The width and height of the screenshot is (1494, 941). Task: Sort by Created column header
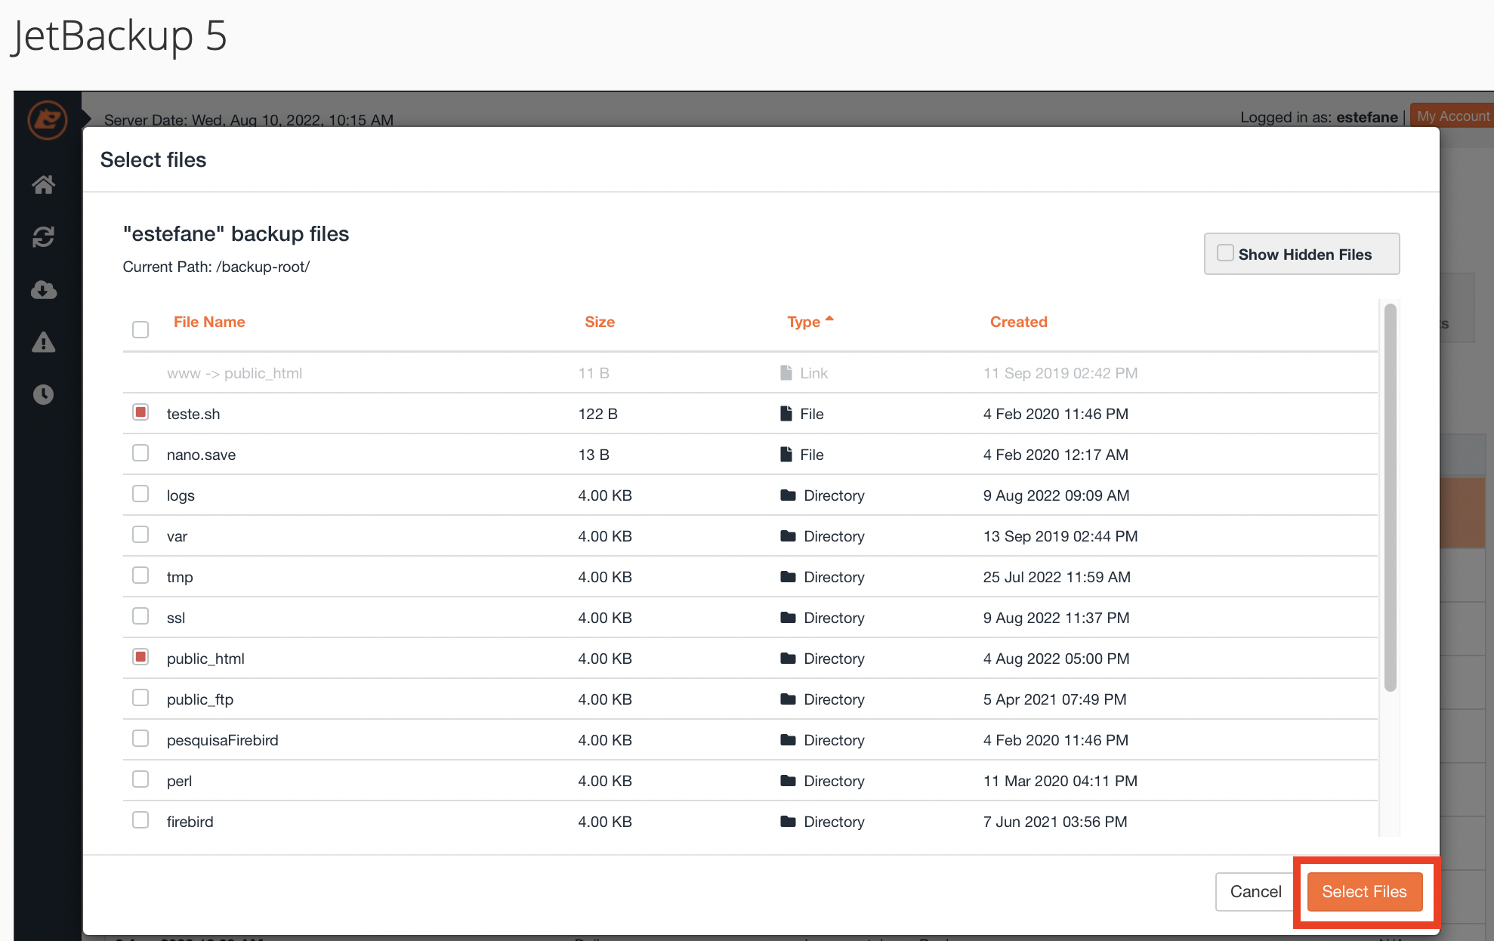pyautogui.click(x=1018, y=322)
